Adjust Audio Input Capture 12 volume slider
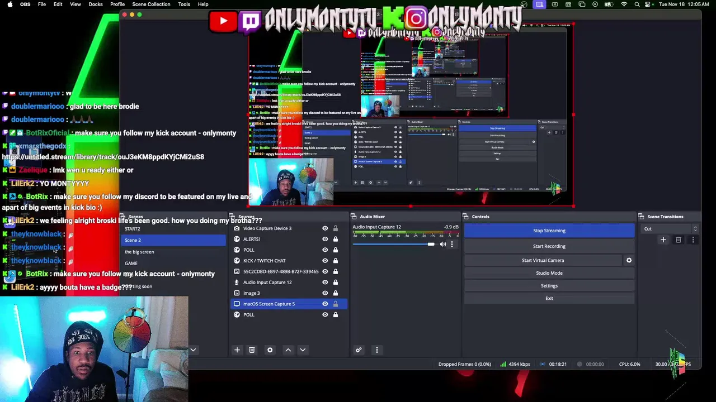Image resolution: width=716 pixels, height=402 pixels. pos(394,244)
